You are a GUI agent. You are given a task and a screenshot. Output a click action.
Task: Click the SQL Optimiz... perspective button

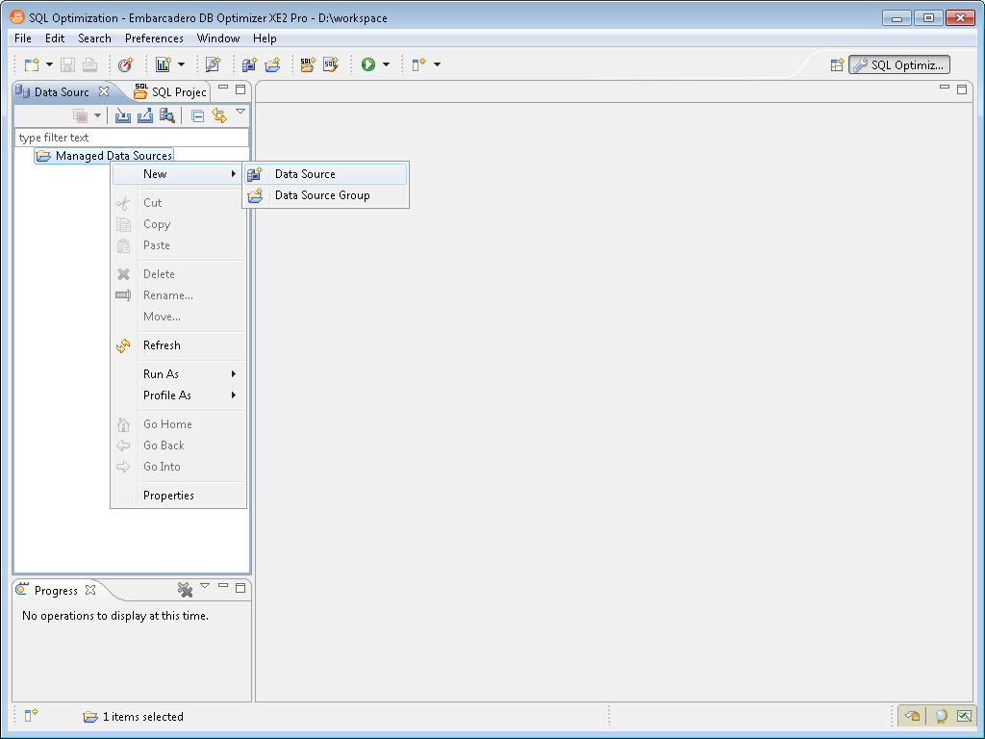pyautogui.click(x=899, y=64)
